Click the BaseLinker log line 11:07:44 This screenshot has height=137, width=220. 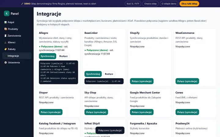click(x=104, y=81)
